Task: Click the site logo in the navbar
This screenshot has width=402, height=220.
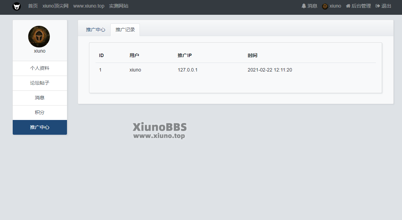Action: (16, 6)
